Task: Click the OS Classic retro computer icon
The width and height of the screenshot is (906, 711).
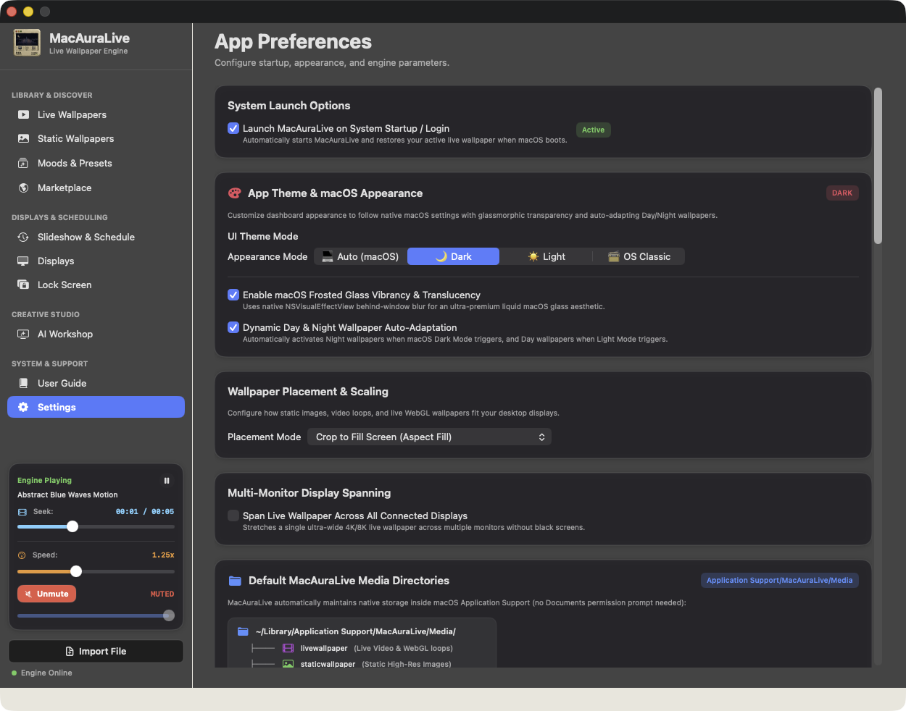Action: point(614,256)
